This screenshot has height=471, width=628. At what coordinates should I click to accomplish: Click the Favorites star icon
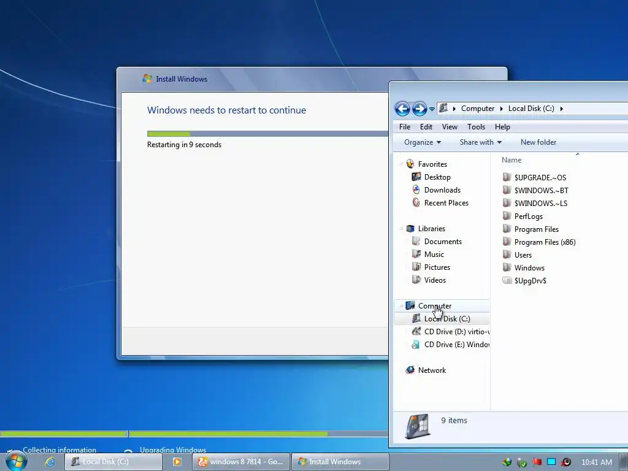click(x=410, y=164)
